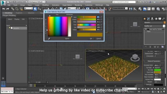Open the Utilities command panel tab

(x=164, y=19)
